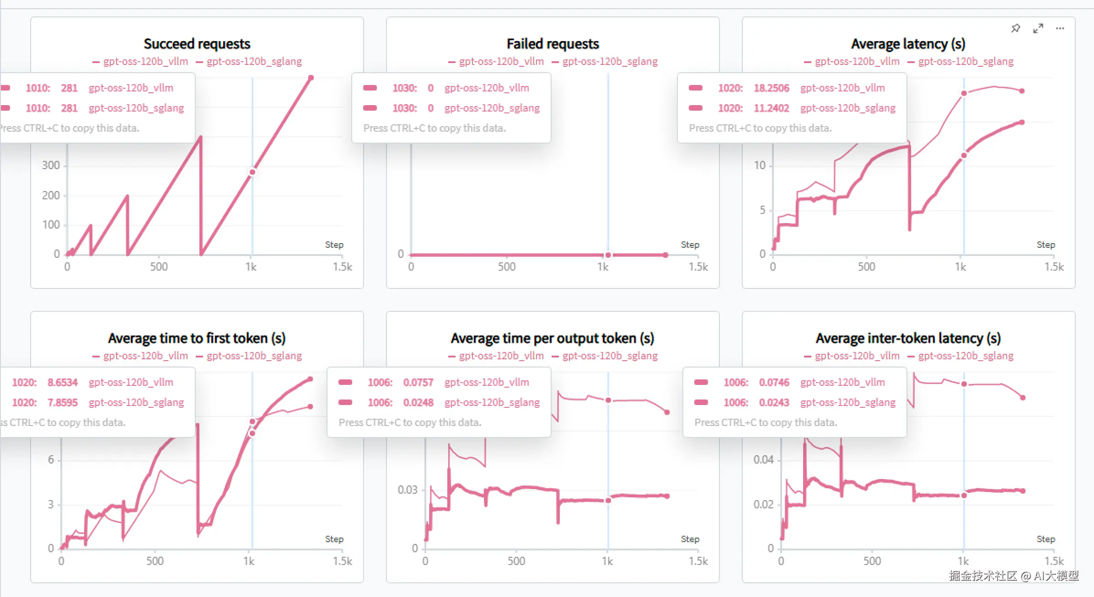
Task: Pin the Average latency panel
Action: pyautogui.click(x=1015, y=28)
